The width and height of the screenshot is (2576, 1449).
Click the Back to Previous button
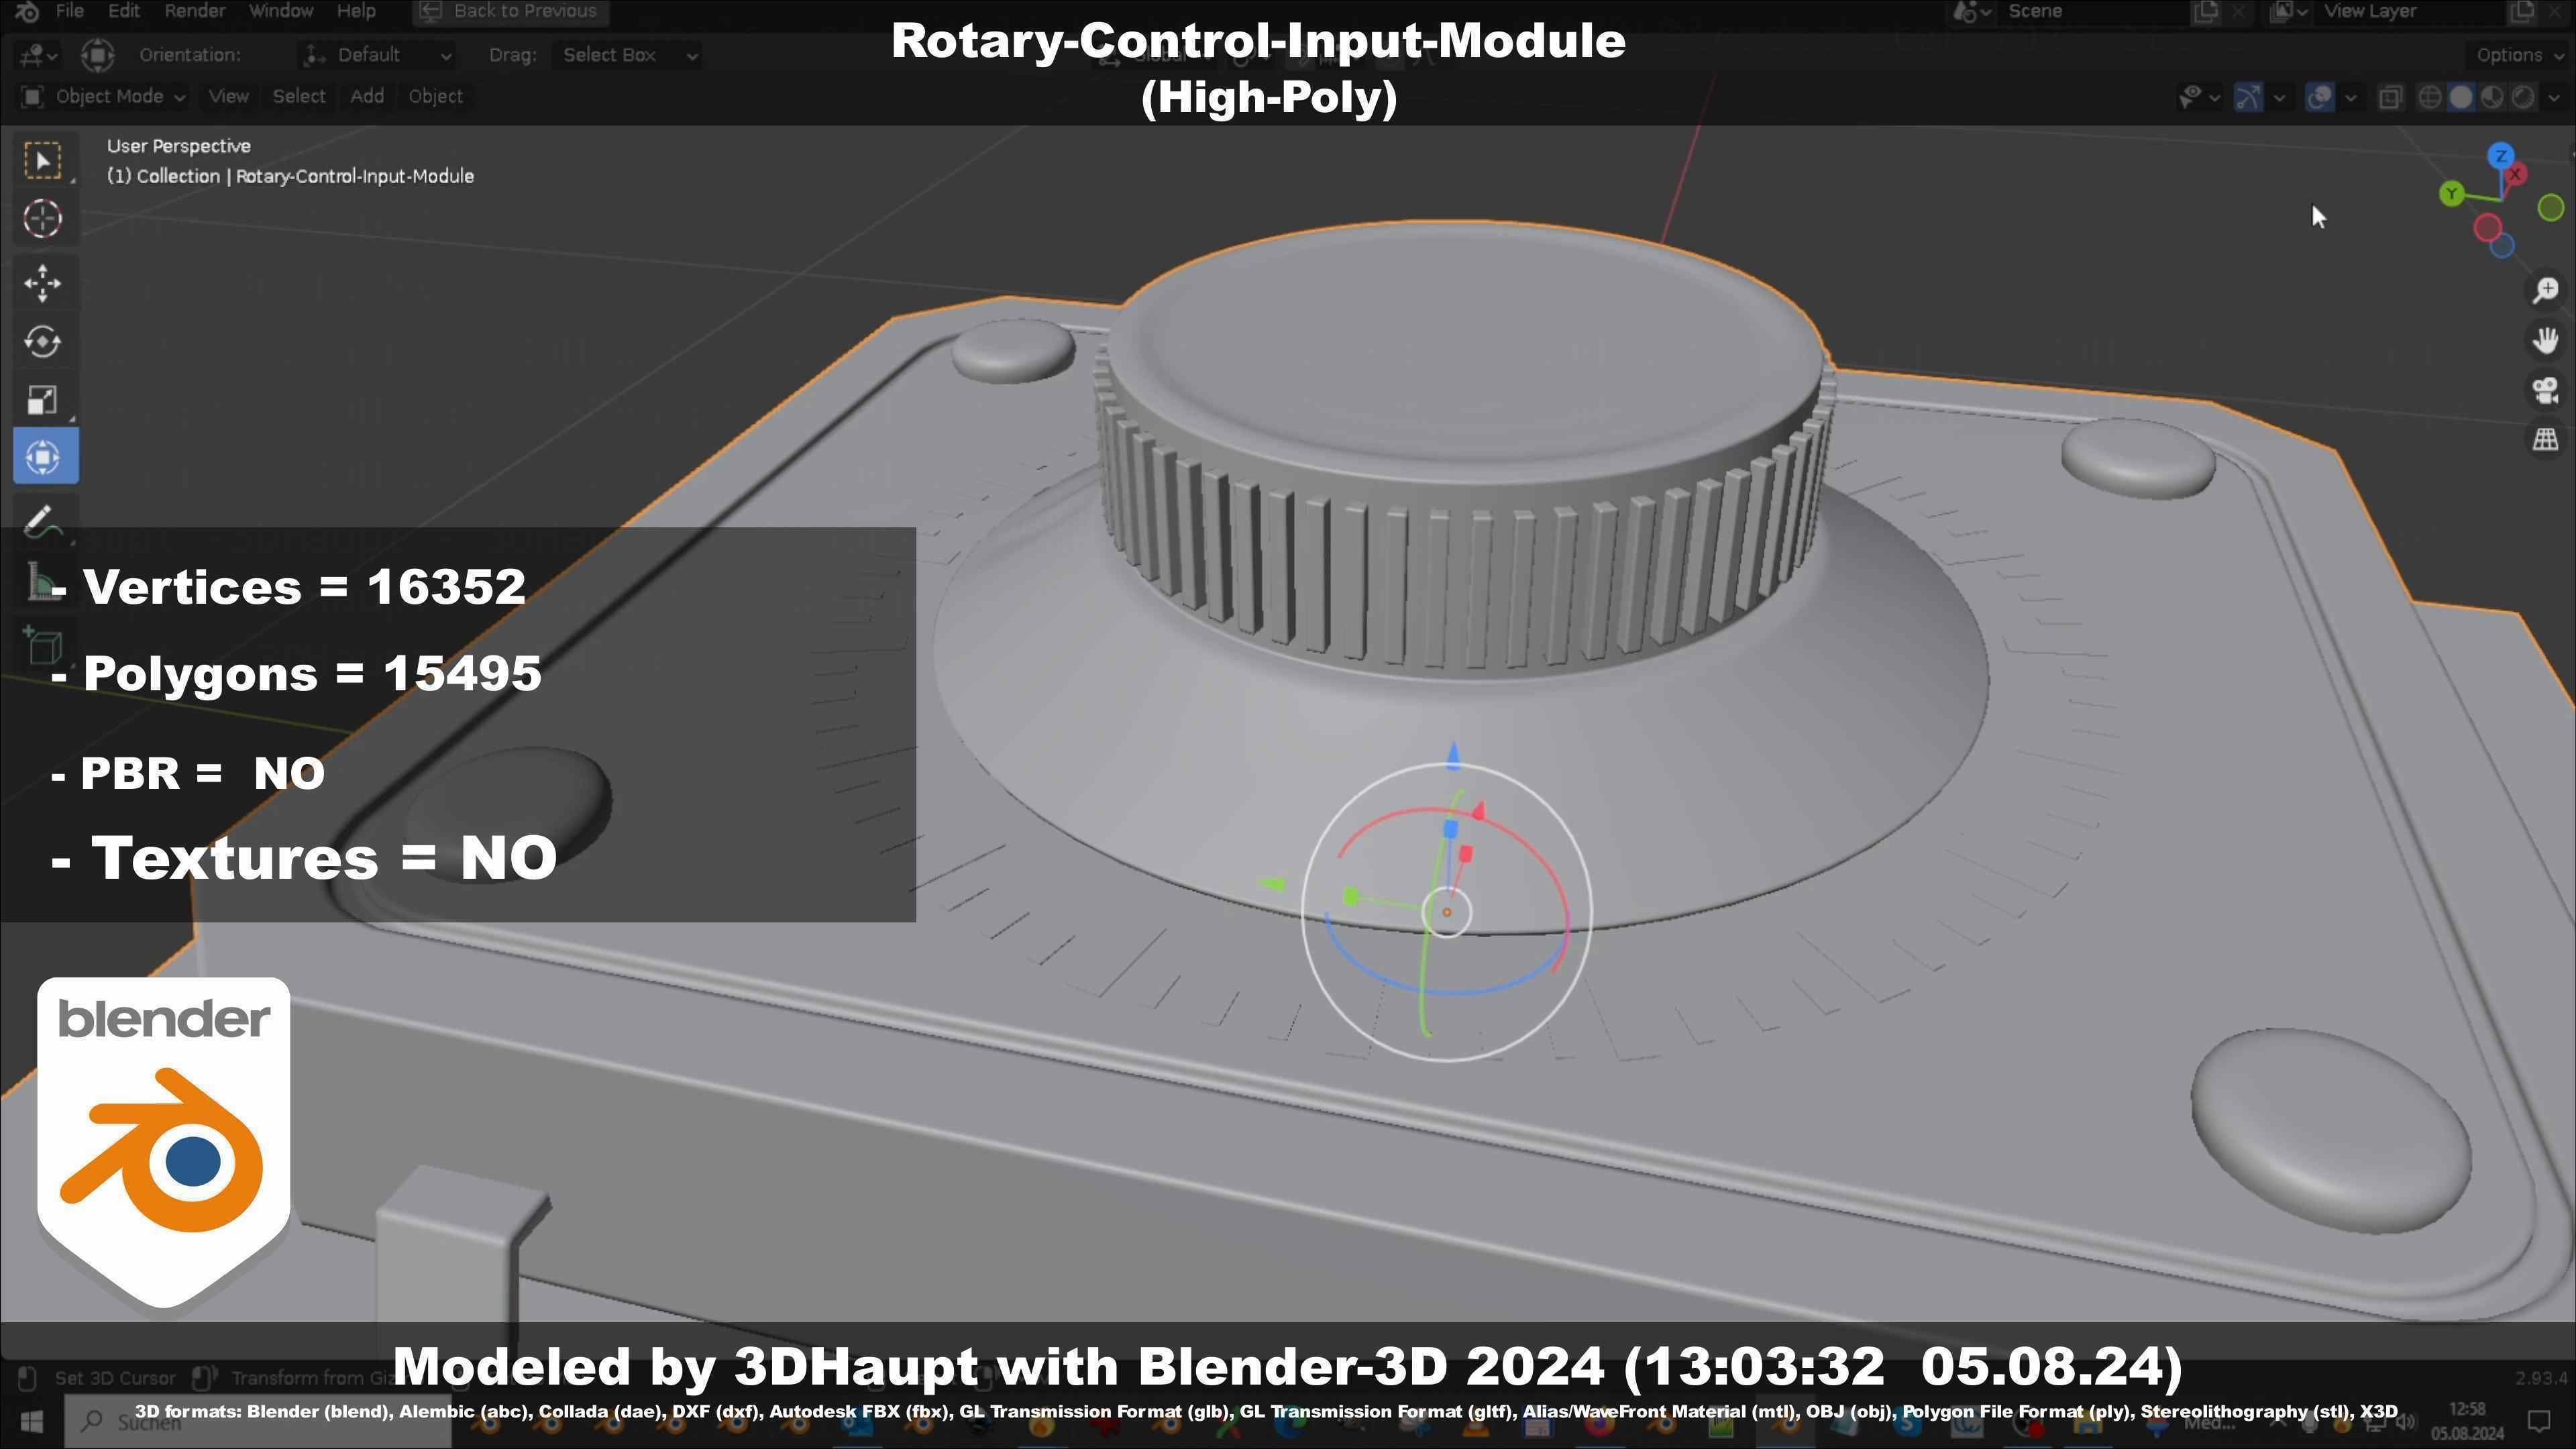pos(509,11)
